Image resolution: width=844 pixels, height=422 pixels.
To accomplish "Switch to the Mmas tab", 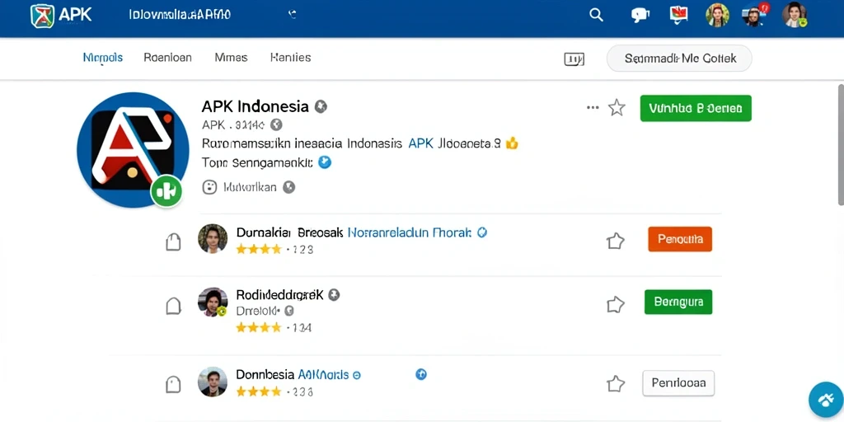I will pyautogui.click(x=231, y=57).
